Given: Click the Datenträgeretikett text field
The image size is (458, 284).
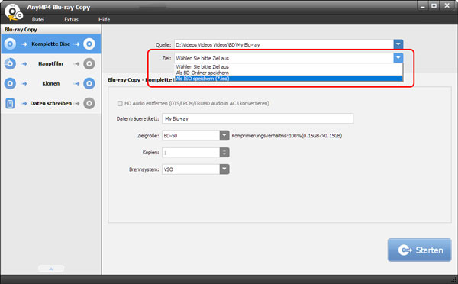Looking at the screenshot, I should click(258, 118).
